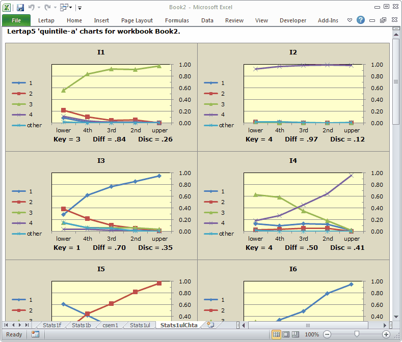Select the I2 chart title

[293, 52]
